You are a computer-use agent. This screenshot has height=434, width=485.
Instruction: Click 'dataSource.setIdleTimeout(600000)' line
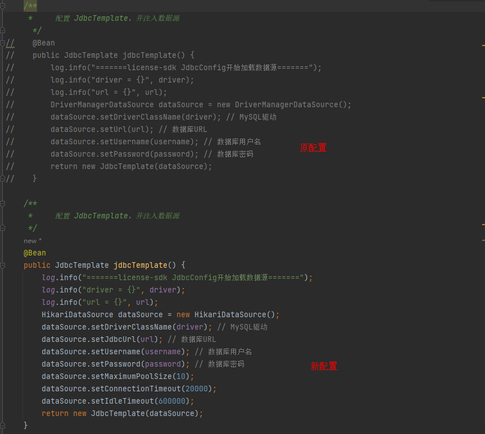[117, 401]
